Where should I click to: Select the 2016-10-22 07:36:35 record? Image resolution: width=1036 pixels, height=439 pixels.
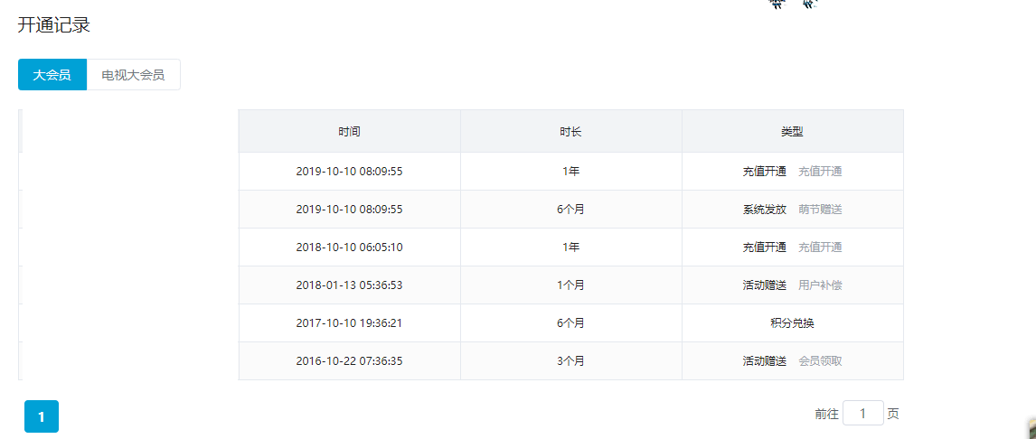[x=349, y=361]
